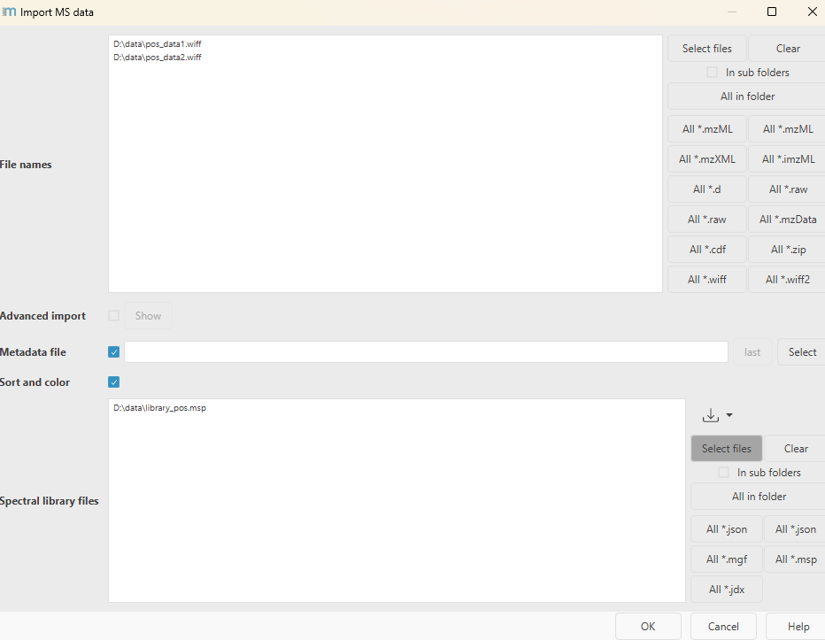The height and width of the screenshot is (640, 825).
Task: Click the All *.wiff button
Action: (x=707, y=280)
